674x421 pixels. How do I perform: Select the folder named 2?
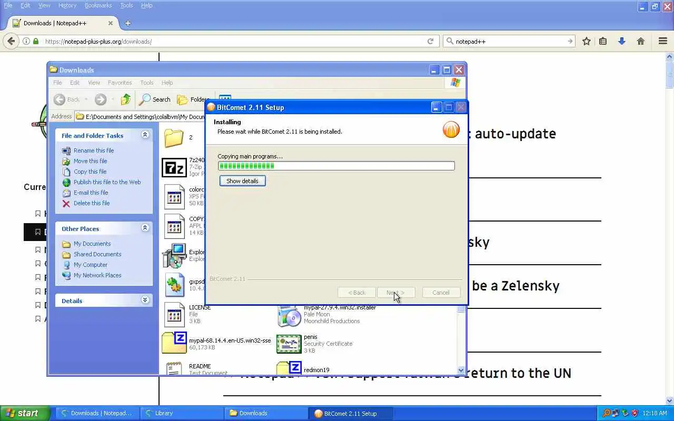pyautogui.click(x=174, y=137)
